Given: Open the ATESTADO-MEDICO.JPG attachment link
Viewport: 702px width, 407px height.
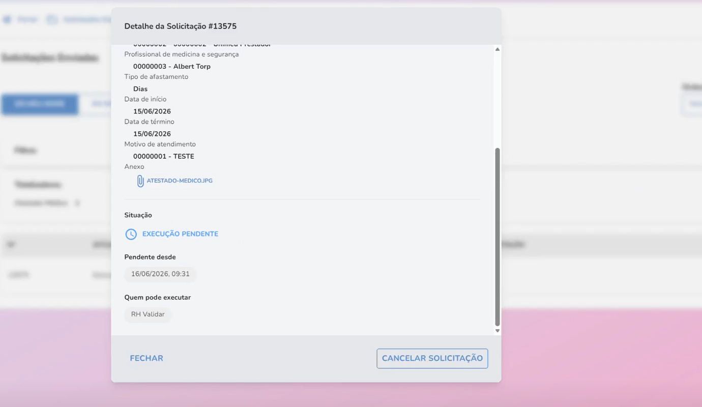Looking at the screenshot, I should click(180, 181).
